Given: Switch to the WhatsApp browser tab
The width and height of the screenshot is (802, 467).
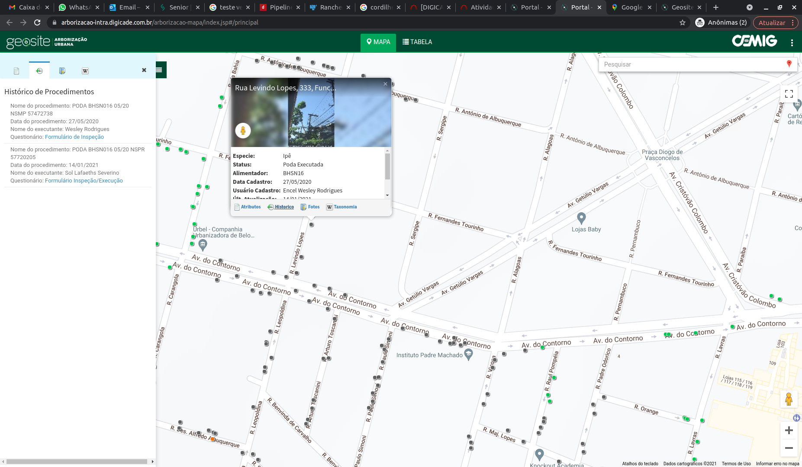Looking at the screenshot, I should [79, 7].
